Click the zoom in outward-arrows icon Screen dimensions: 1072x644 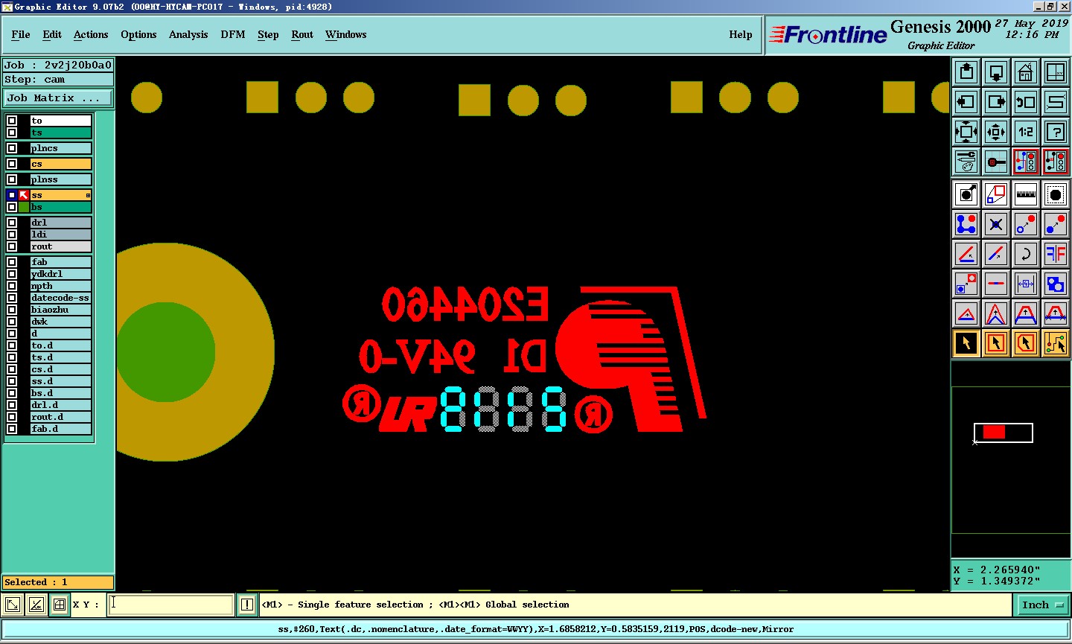966,132
